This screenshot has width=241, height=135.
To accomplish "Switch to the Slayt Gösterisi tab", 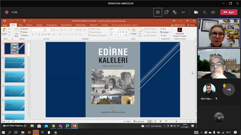I will [x=66, y=25].
